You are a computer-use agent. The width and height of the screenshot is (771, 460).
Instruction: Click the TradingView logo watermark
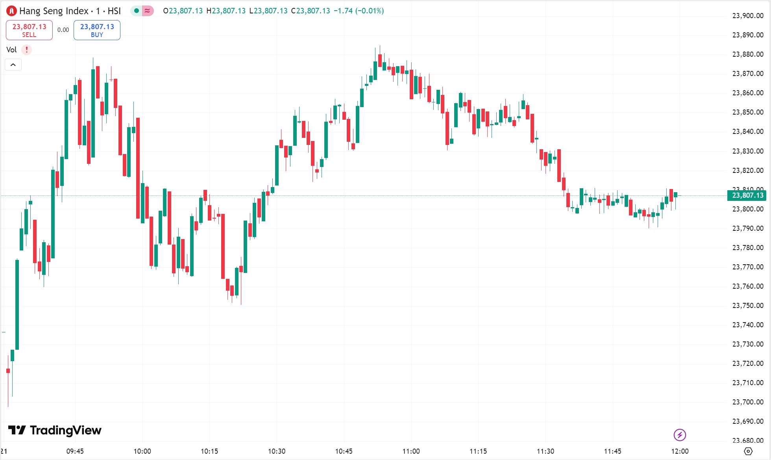click(x=55, y=430)
